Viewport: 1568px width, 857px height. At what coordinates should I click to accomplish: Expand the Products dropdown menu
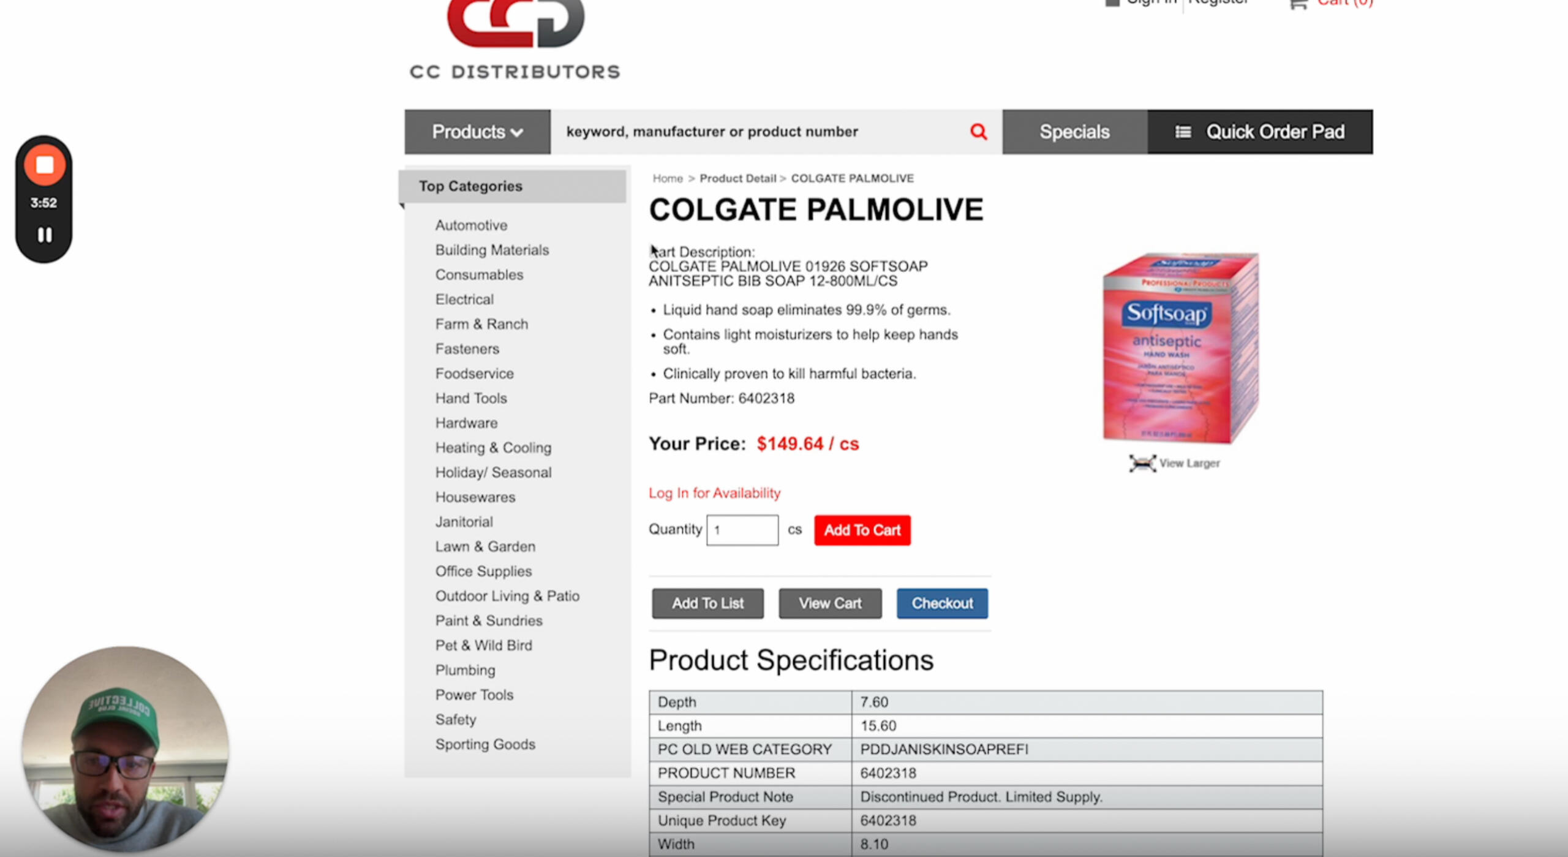[477, 132]
